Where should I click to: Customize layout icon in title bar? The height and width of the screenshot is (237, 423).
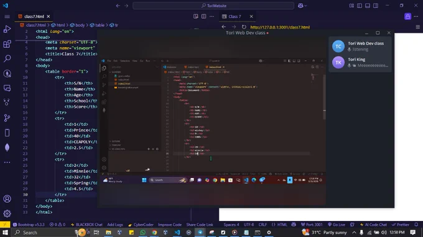[351, 6]
